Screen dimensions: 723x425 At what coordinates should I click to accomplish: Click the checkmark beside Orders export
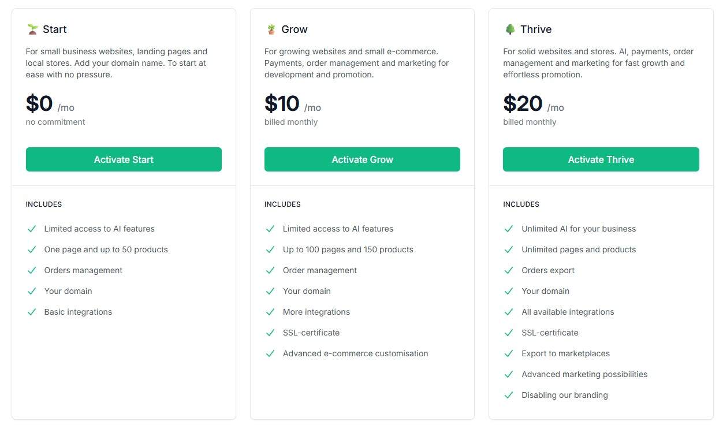[x=509, y=270]
